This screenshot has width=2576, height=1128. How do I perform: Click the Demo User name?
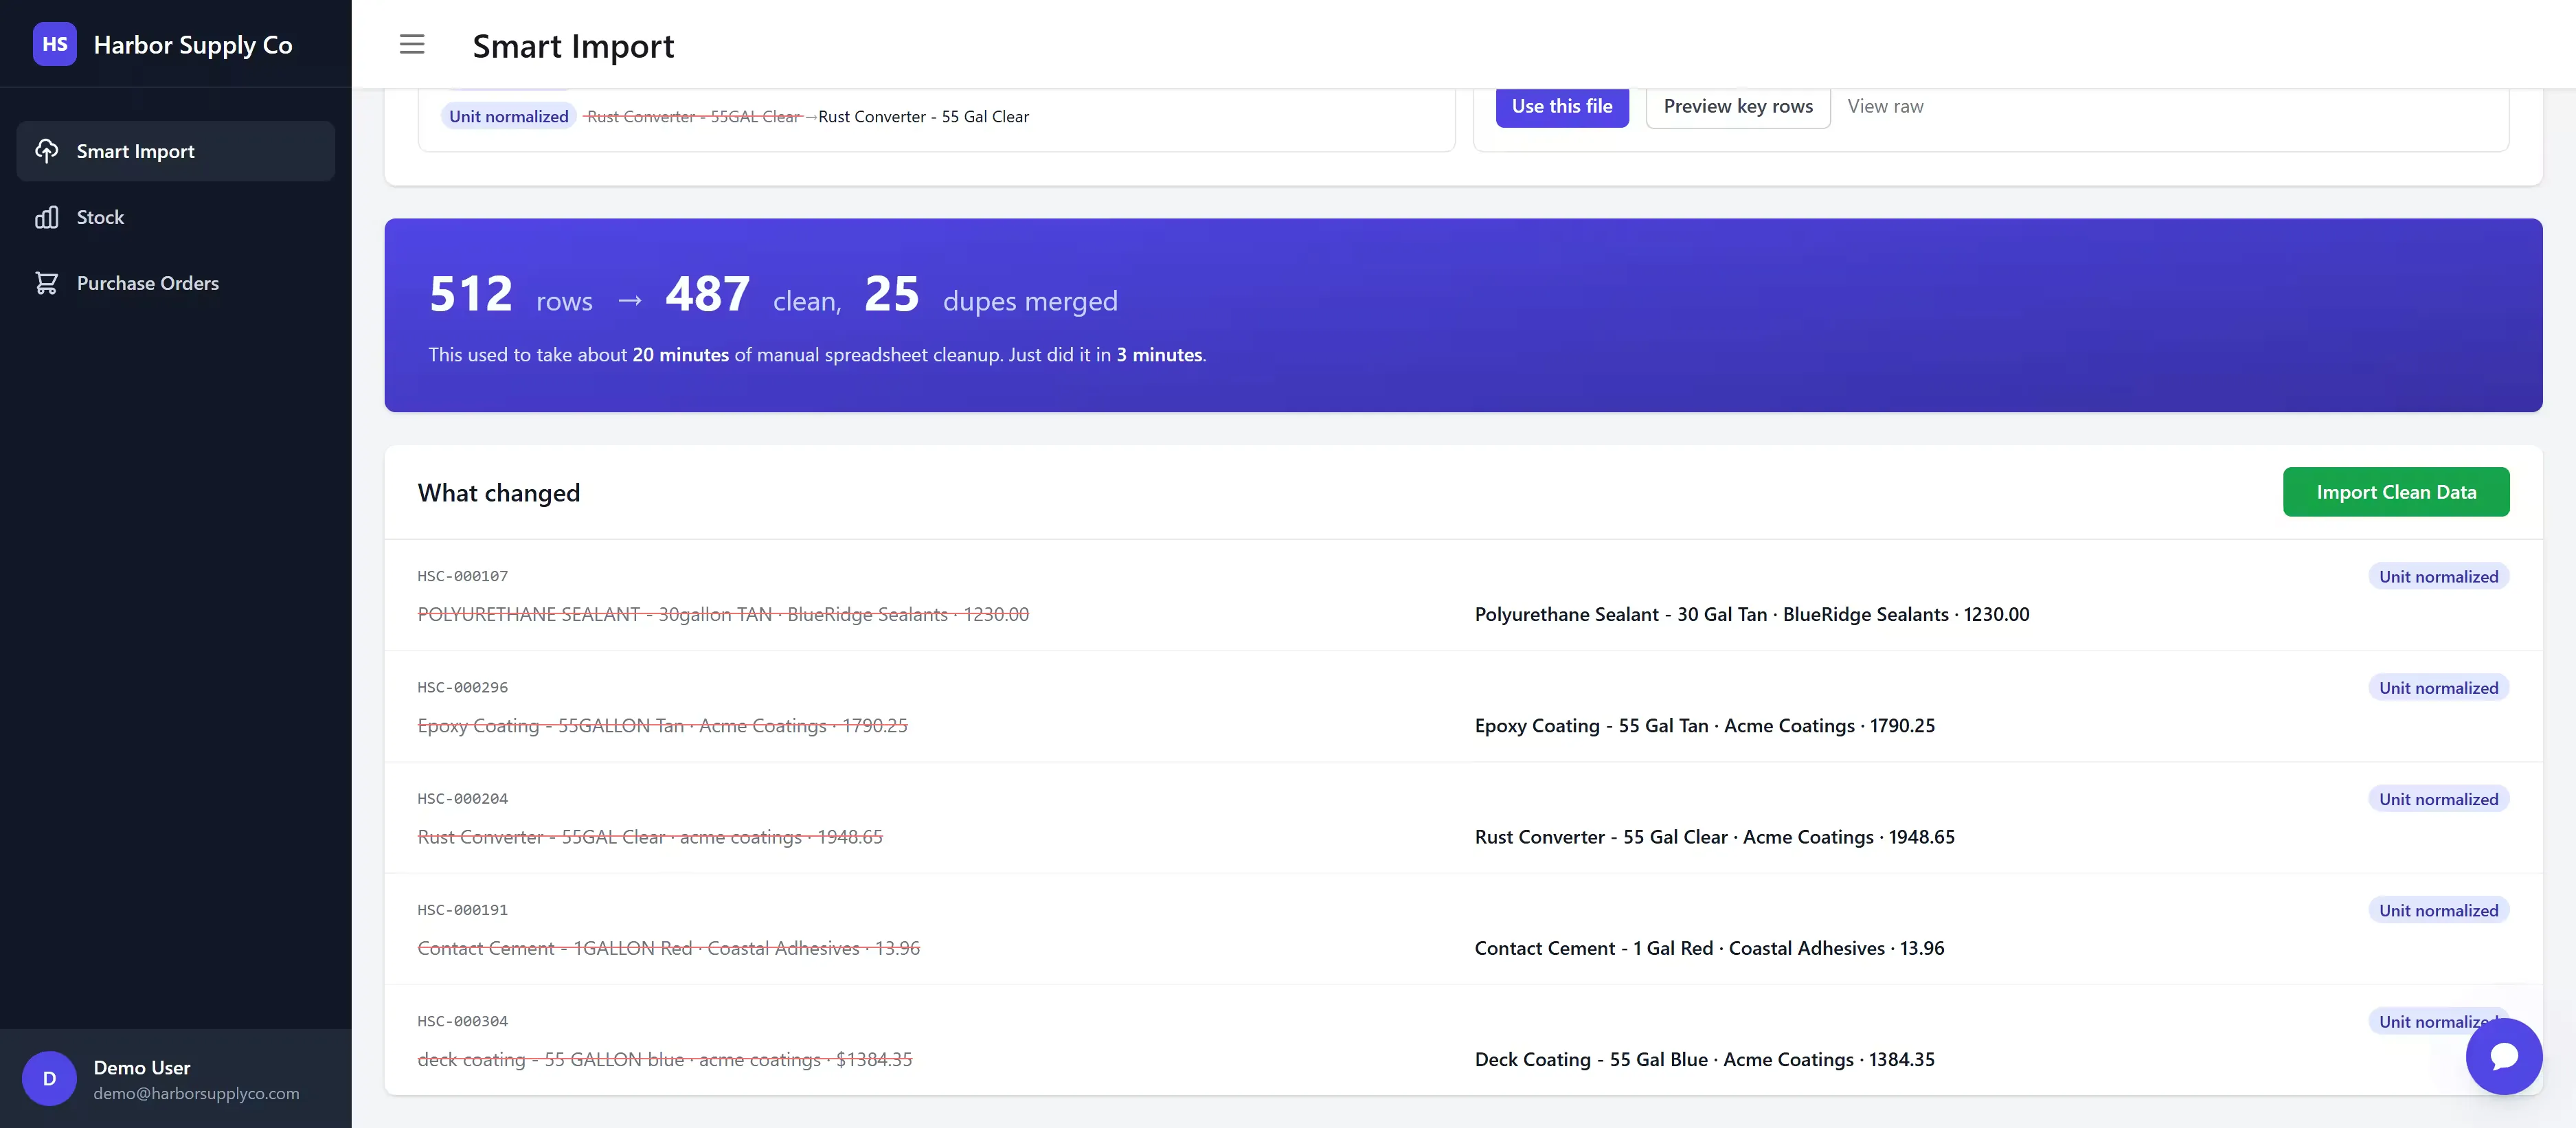click(142, 1067)
